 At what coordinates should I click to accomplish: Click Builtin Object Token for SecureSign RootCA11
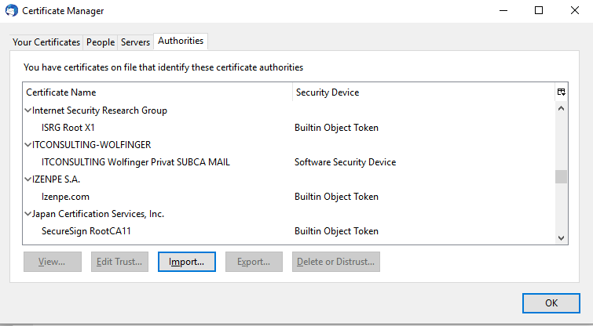pos(337,231)
